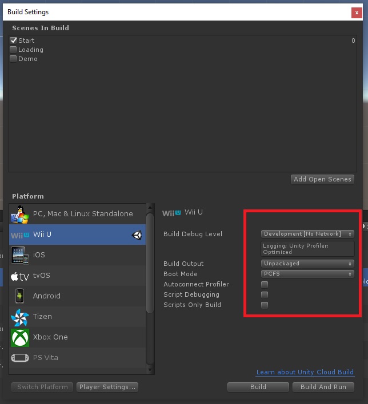
Task: Click the Wii U logo in settings header
Action: tap(171, 213)
